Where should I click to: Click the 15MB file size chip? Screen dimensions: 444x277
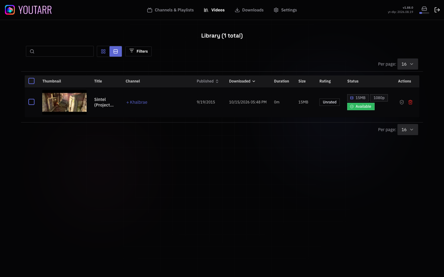point(358,98)
